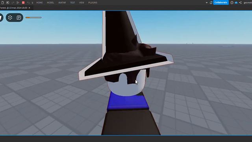The height and width of the screenshot is (142, 252).
Task: Click the account username at top right
Action: 248,3
